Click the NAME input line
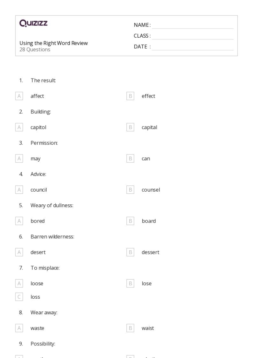 point(193,25)
